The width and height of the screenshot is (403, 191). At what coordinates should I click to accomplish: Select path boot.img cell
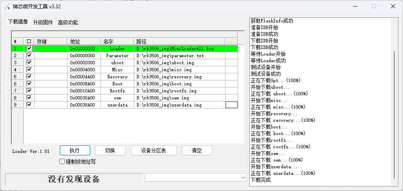(179, 84)
